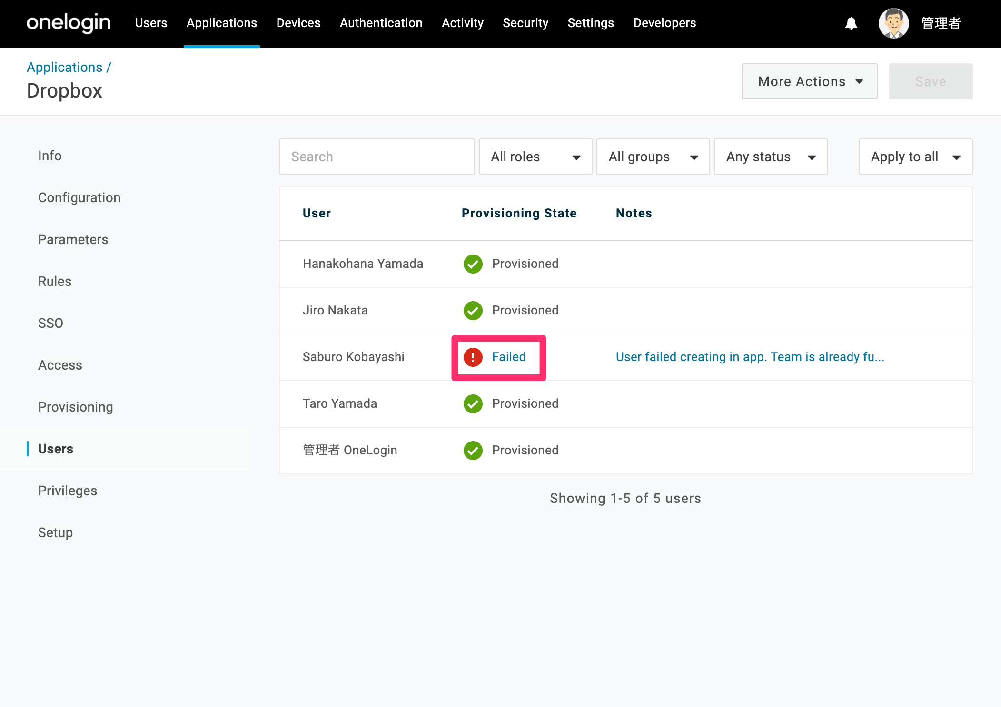Click Provisioned status for Taro Yamada
Viewport: 1001px width, 707px height.
(525, 403)
